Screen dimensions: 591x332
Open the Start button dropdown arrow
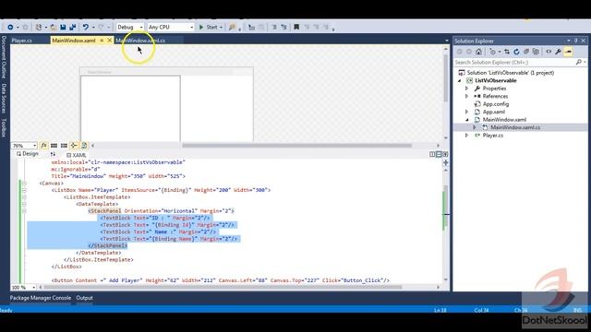click(221, 27)
